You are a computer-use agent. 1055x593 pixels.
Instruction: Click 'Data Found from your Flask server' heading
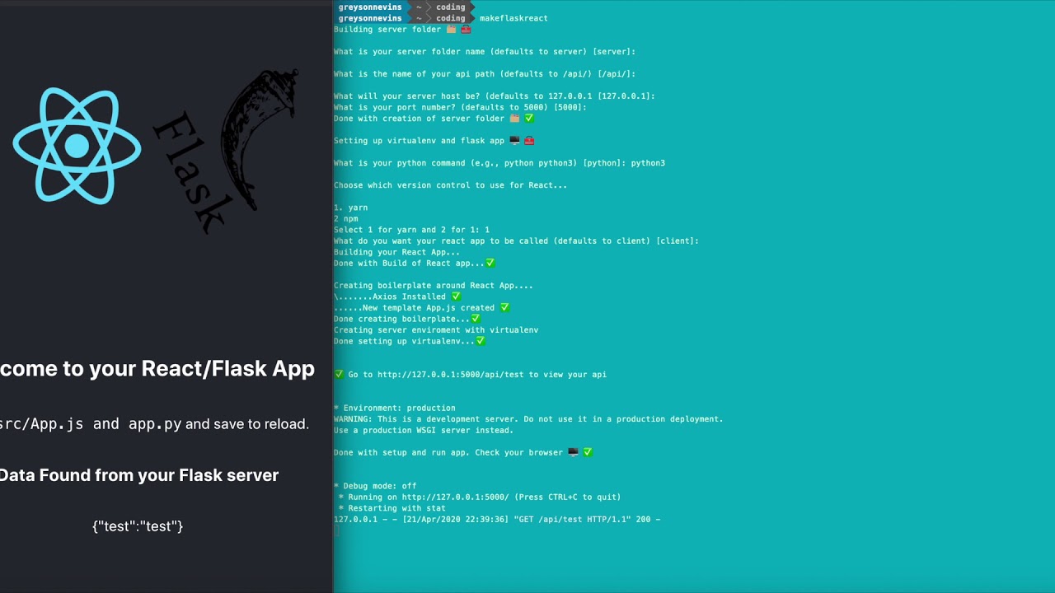point(139,475)
